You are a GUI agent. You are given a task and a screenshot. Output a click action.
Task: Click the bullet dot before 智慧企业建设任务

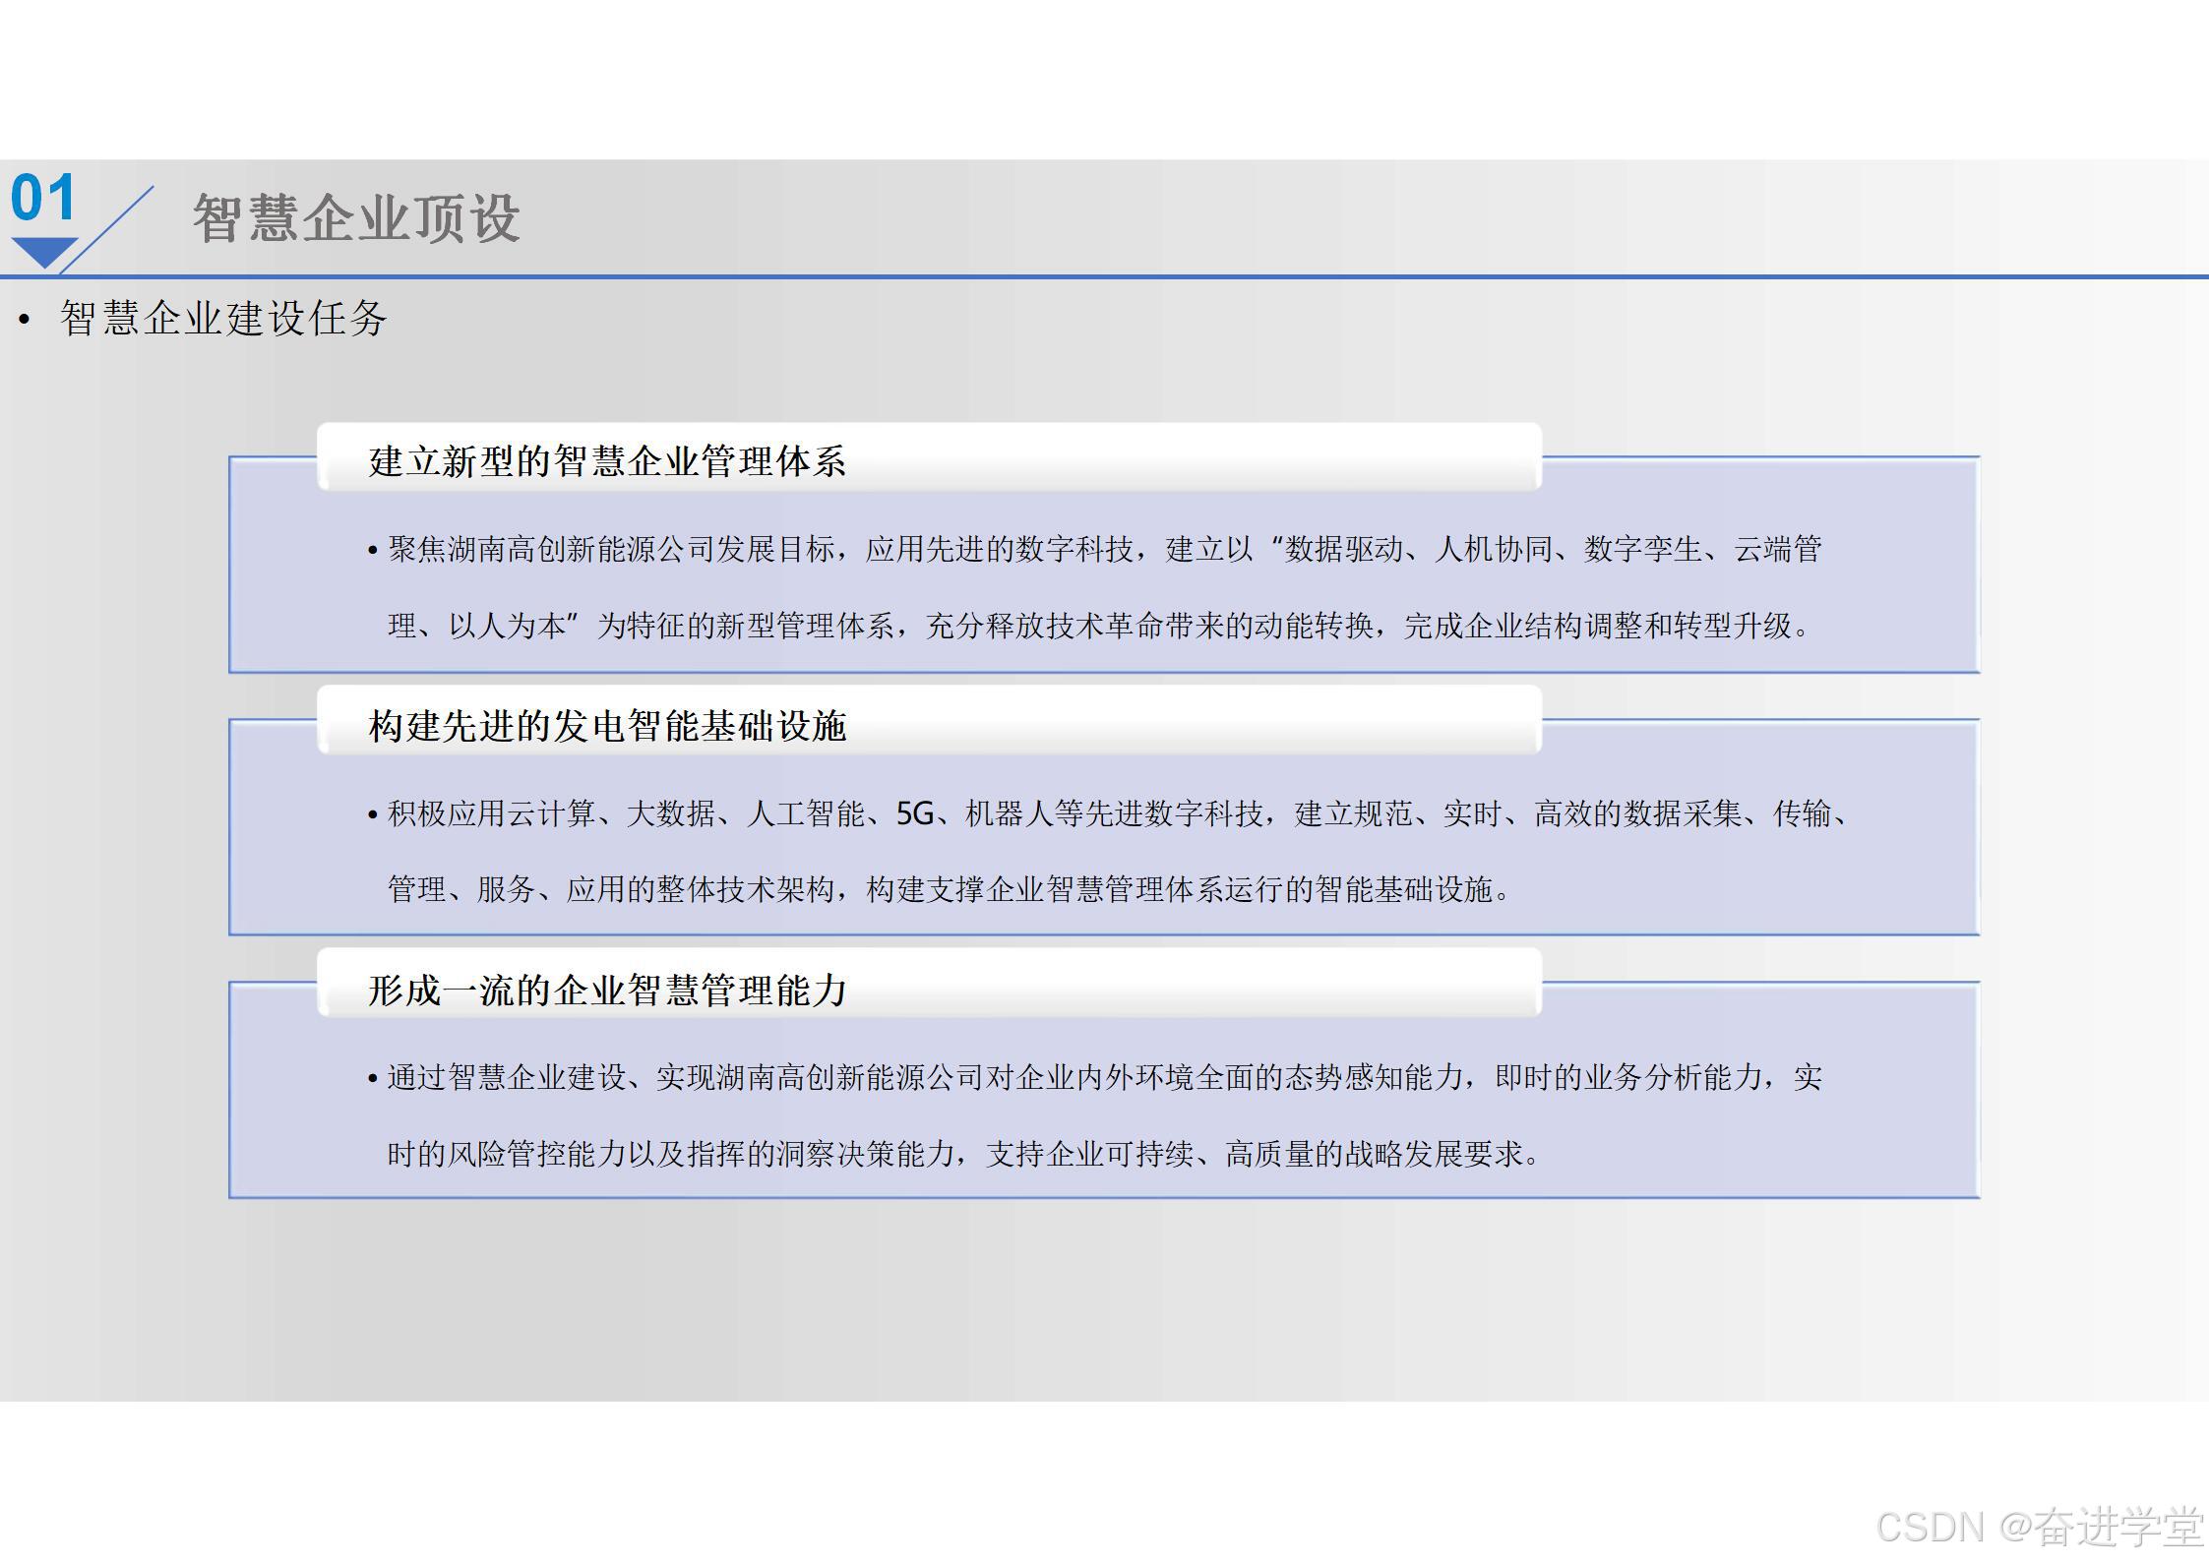[x=25, y=320]
